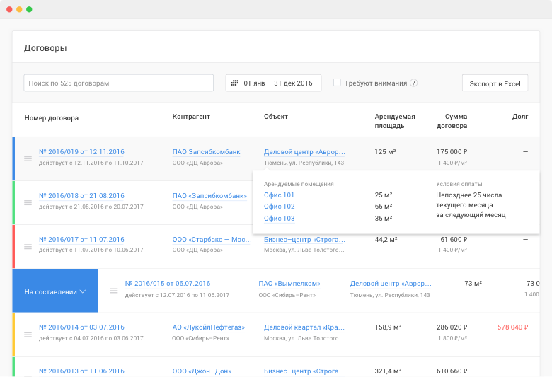Click the search field for 525 contracts

pyautogui.click(x=118, y=83)
